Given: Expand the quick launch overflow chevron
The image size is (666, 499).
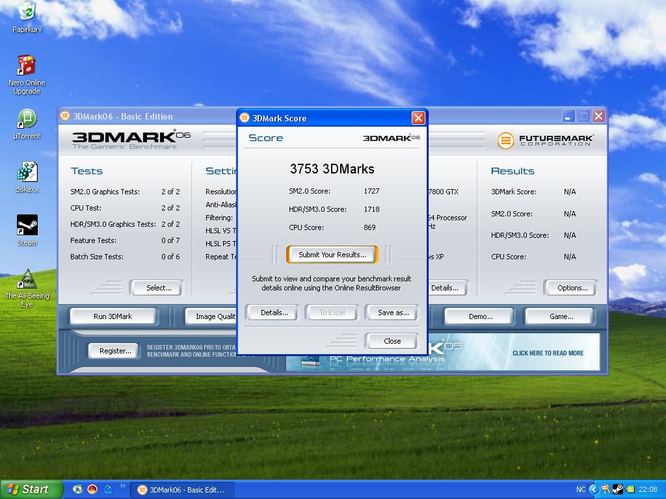Looking at the screenshot, I should point(122,486).
